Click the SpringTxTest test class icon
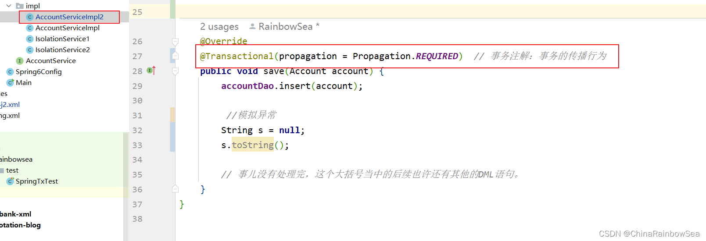 click(10, 181)
